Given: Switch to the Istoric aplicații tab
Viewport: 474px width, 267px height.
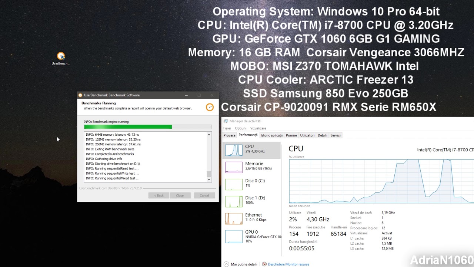Looking at the screenshot, I should point(271,135).
